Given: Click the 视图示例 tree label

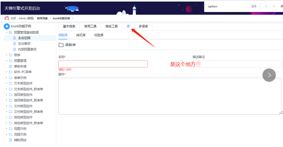Looking at the screenshot, I should (x=20, y=129).
